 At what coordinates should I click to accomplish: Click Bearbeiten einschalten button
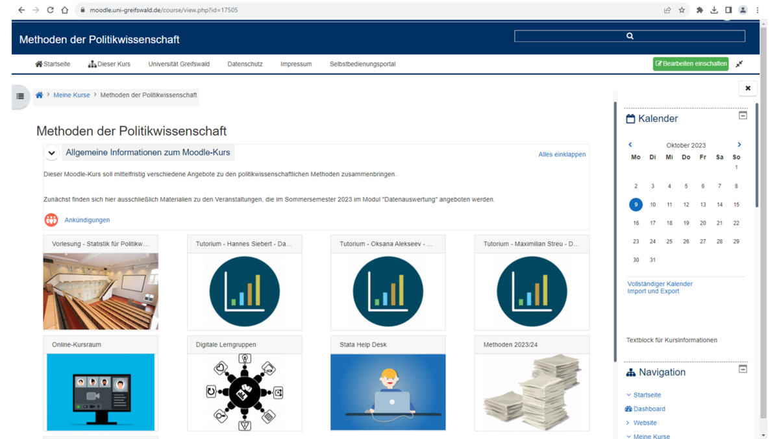[x=690, y=64]
